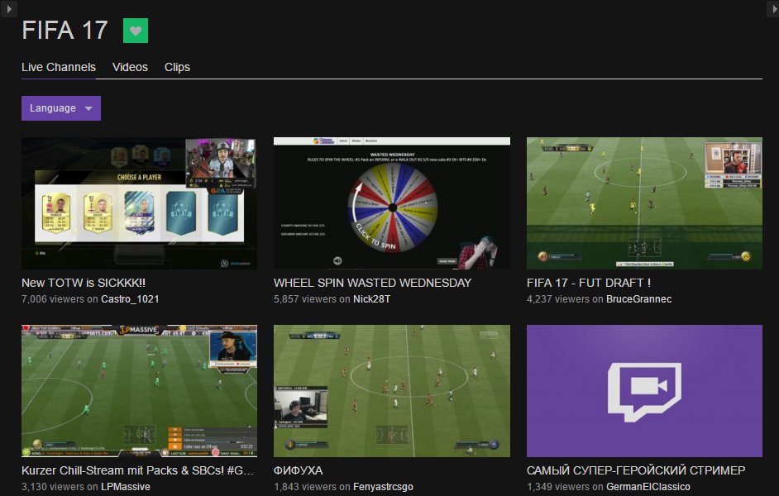Open LPMassive channel link

tap(126, 487)
